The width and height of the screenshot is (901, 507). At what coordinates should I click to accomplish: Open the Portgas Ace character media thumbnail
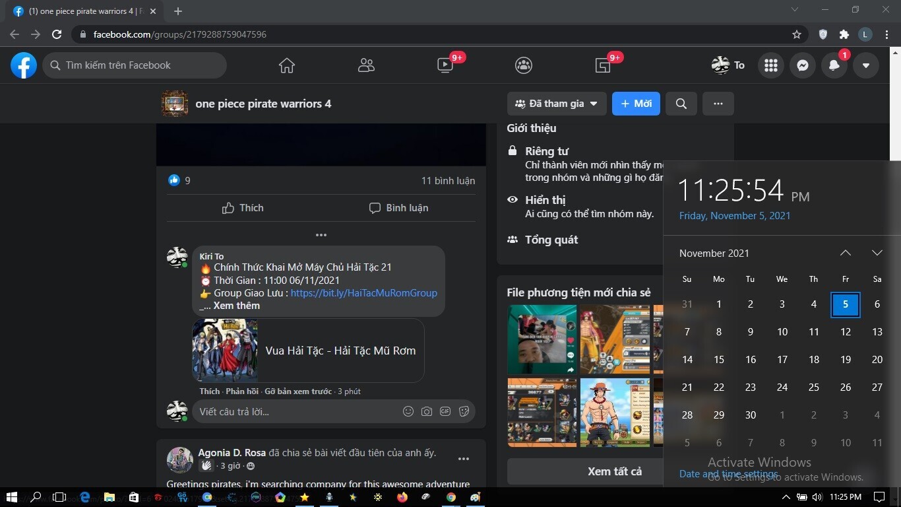pos(615,413)
